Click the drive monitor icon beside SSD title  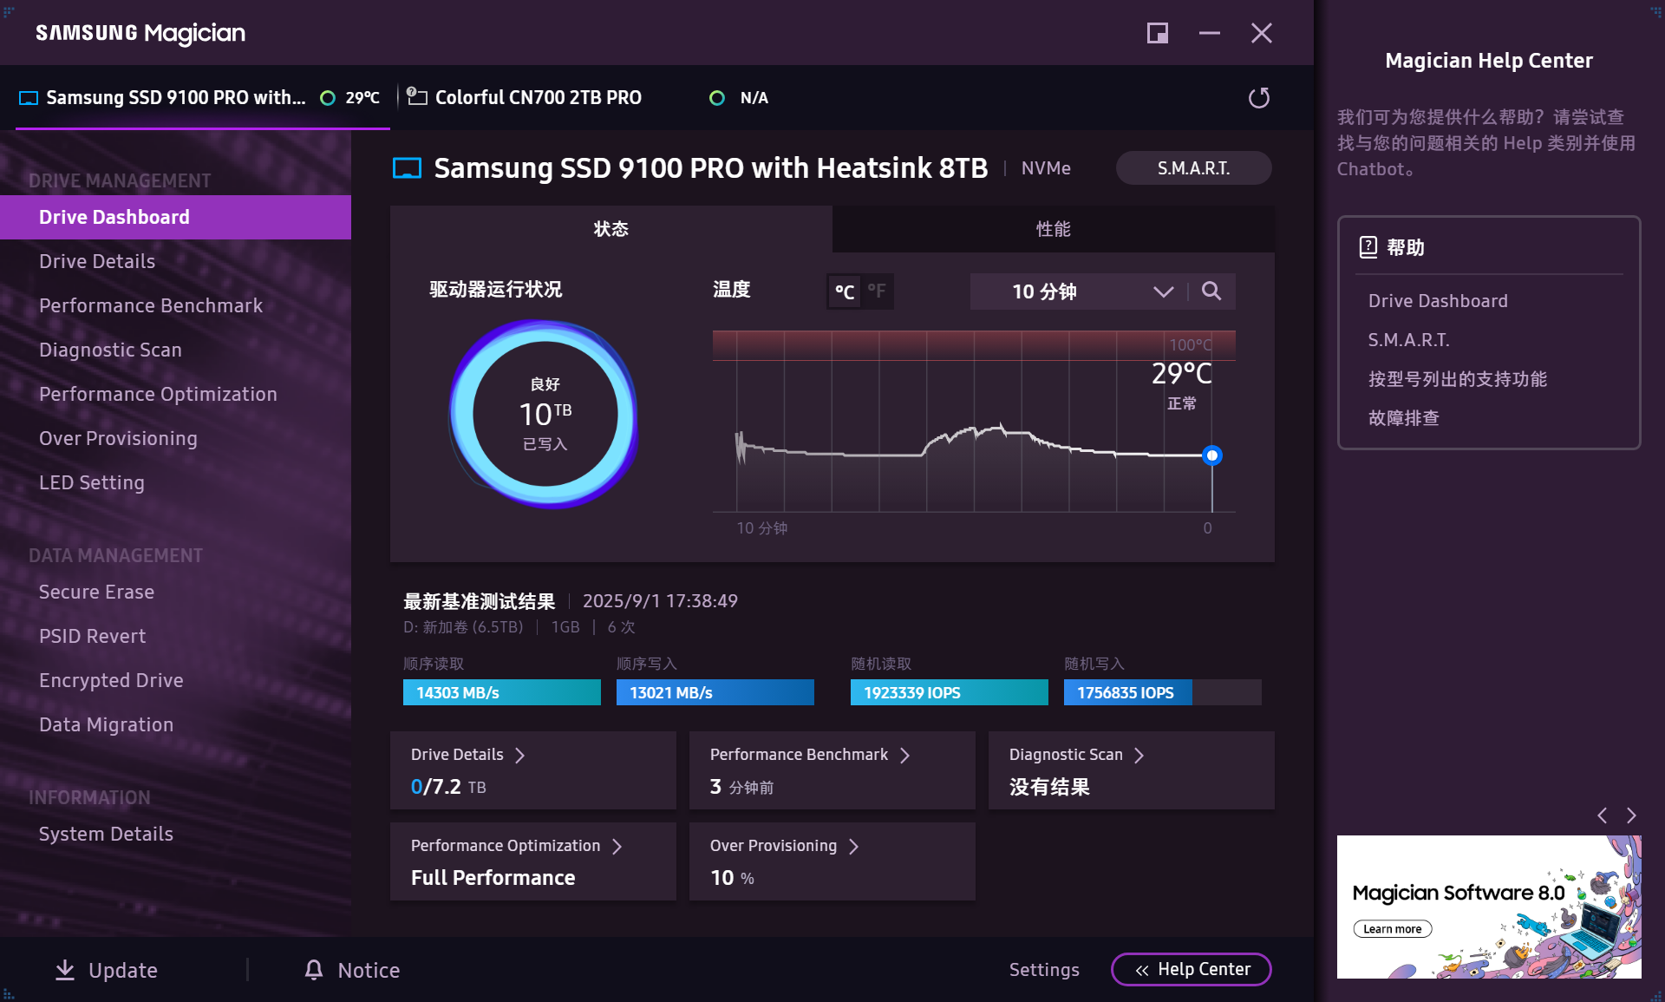(404, 167)
